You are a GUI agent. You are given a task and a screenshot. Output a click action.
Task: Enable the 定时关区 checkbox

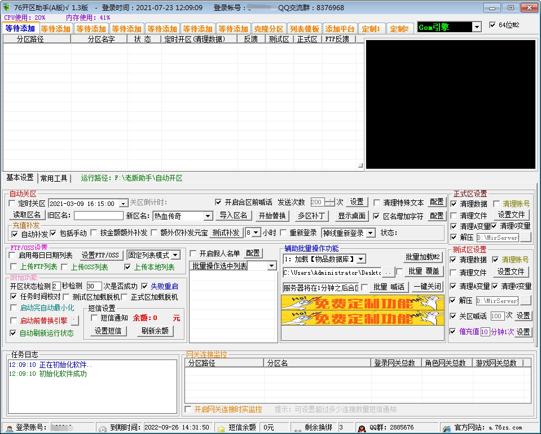[x=12, y=203]
